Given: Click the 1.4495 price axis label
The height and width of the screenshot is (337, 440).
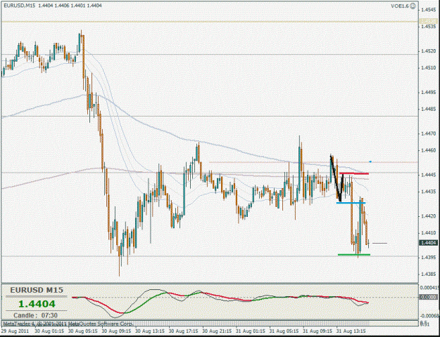Looking at the screenshot, I should pos(428,93).
